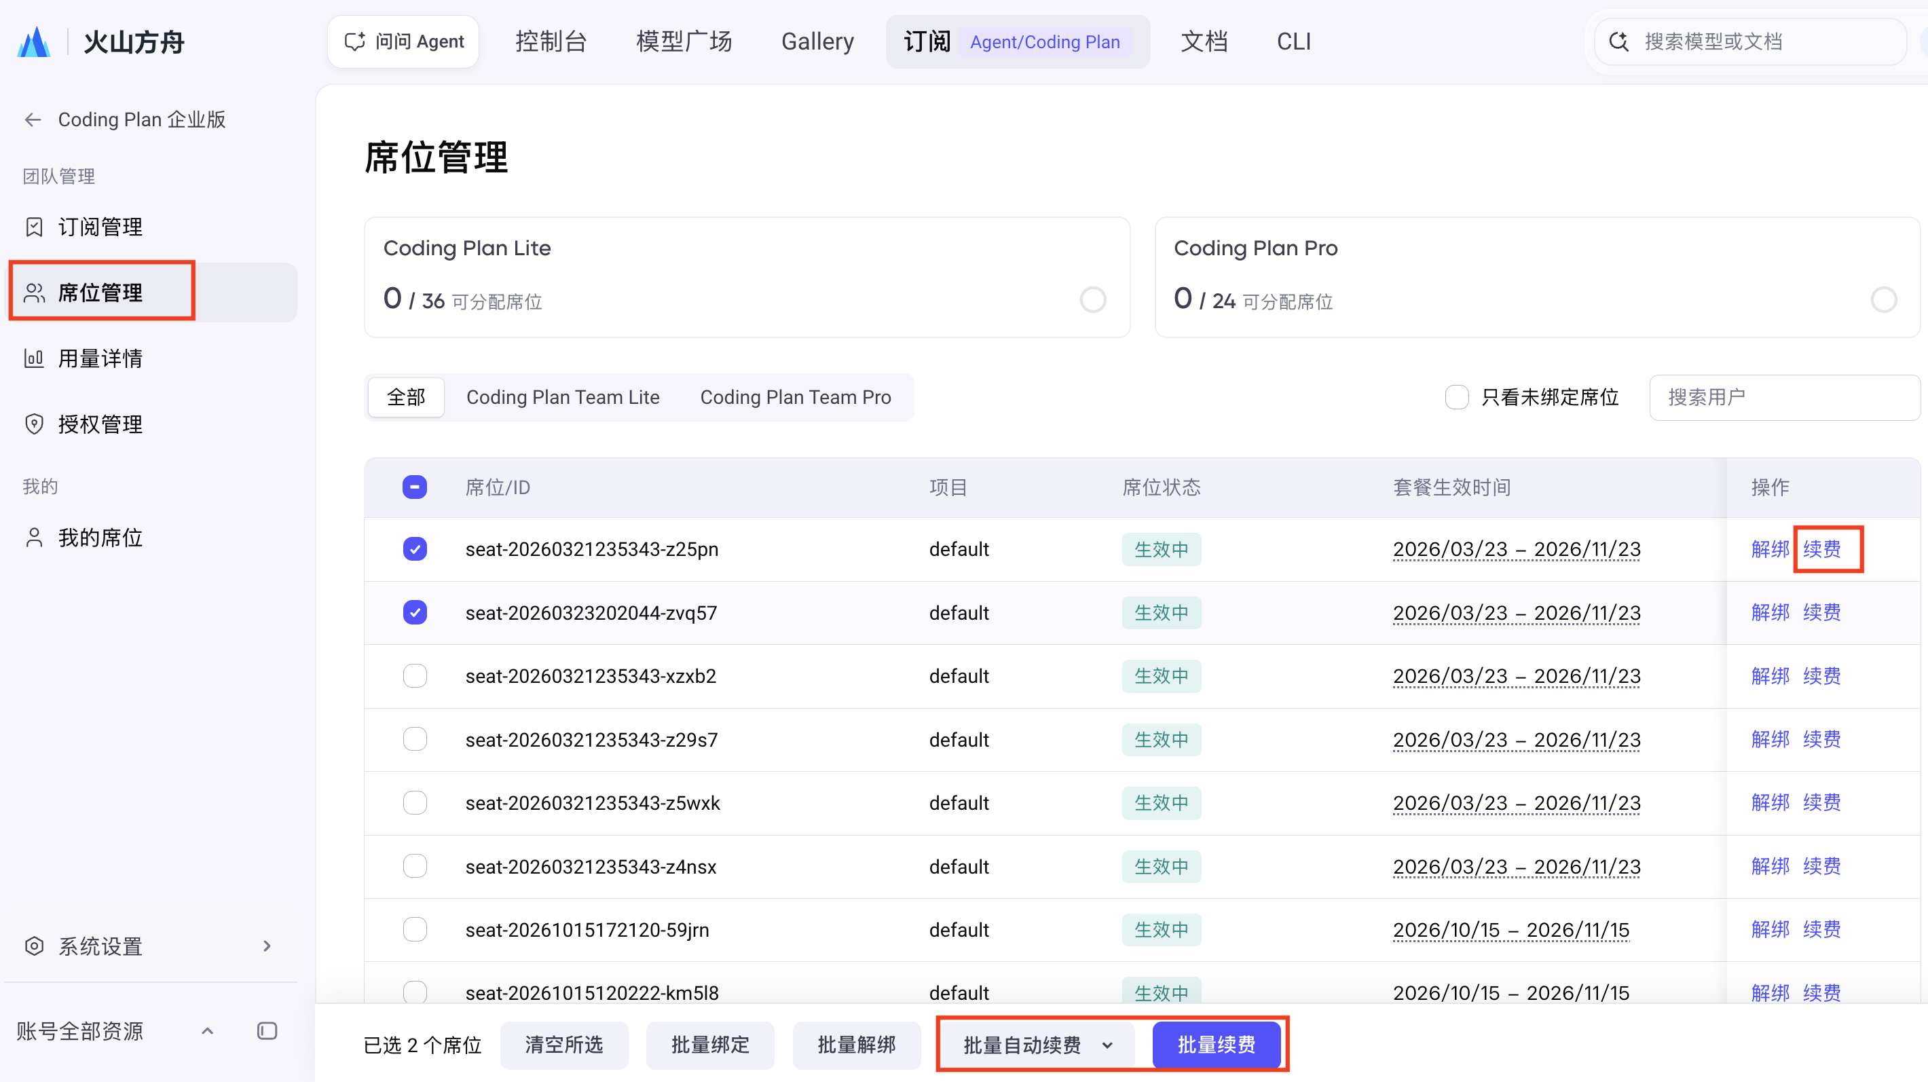Click the 授权管理 shield icon
This screenshot has height=1082, width=1928.
tap(34, 424)
